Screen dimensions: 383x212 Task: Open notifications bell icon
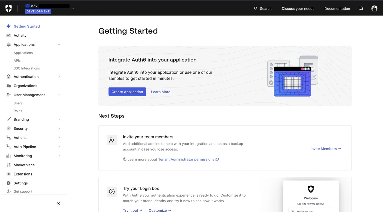(x=361, y=9)
